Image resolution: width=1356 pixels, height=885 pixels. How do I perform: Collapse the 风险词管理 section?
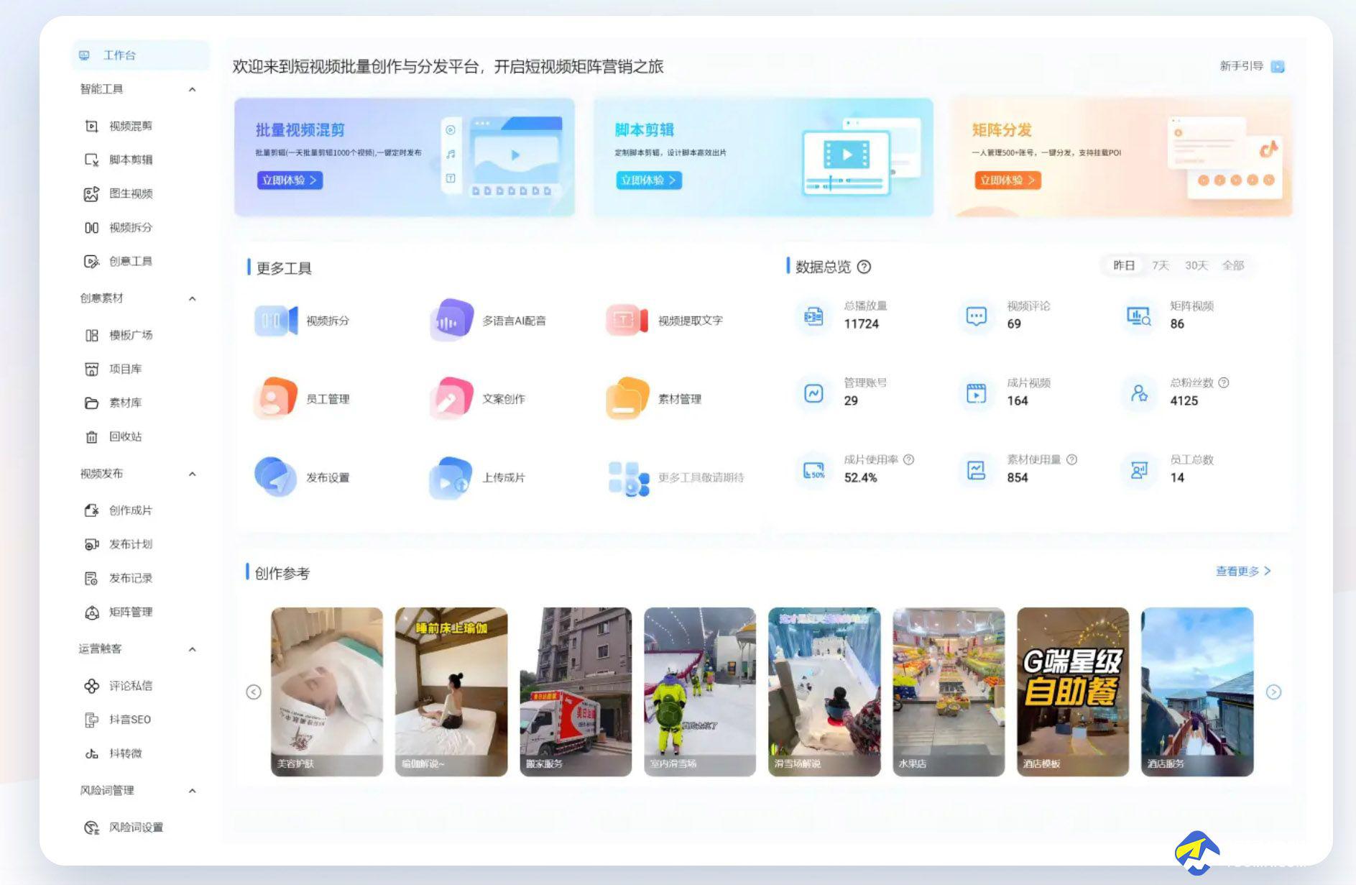[x=192, y=791]
